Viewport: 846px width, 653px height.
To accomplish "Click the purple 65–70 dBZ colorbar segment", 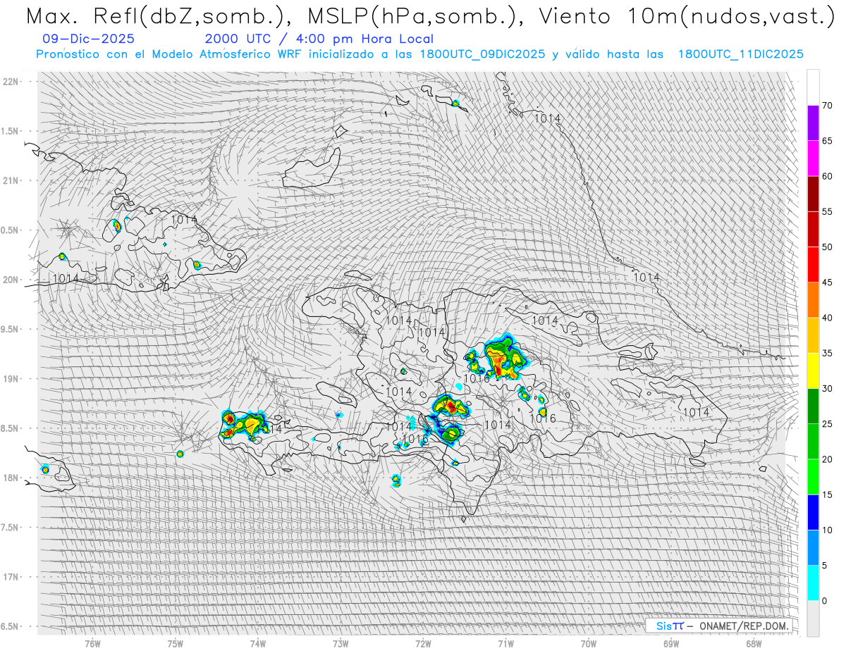I will [813, 123].
